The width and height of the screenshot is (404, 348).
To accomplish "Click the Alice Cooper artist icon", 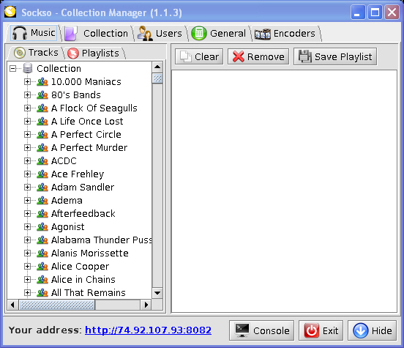I will coord(42,266).
